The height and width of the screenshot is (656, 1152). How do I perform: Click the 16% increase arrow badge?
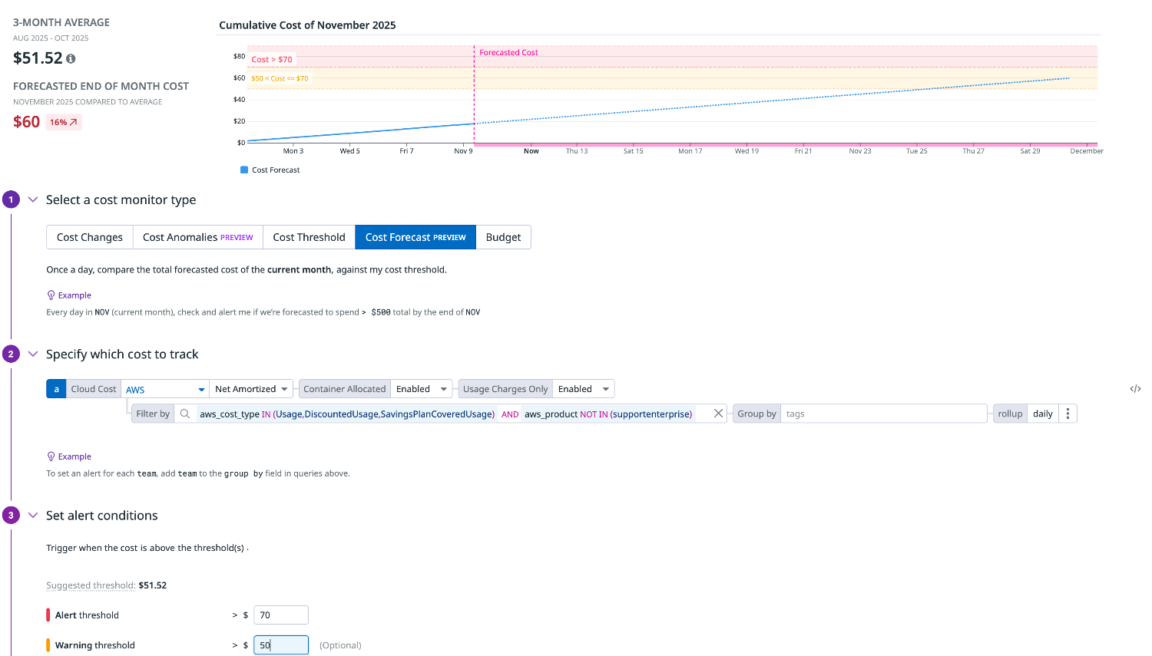64,122
